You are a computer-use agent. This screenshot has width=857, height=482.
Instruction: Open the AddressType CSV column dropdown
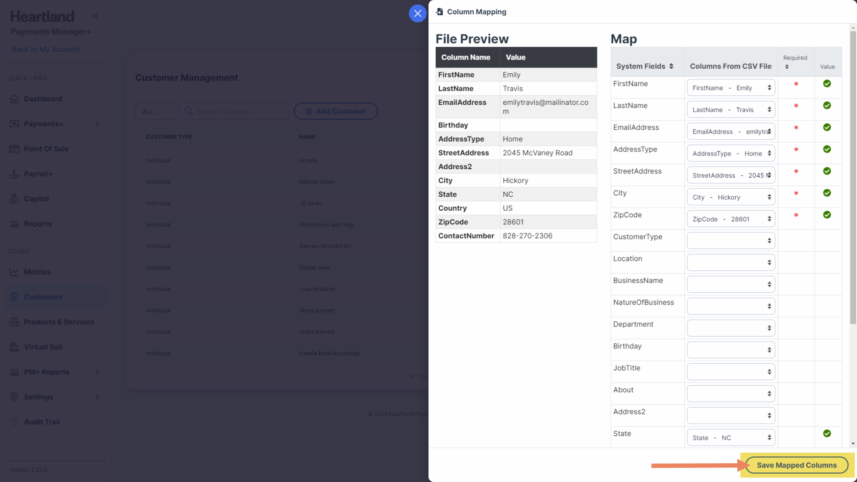[731, 153]
